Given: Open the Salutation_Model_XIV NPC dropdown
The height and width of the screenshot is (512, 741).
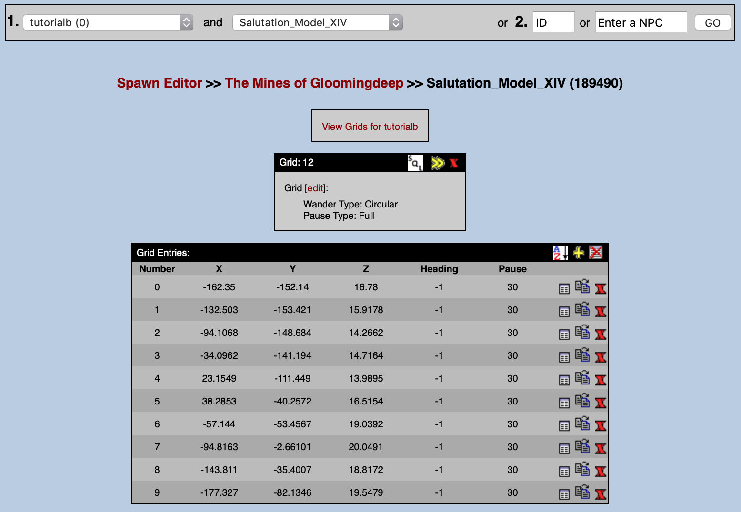Looking at the screenshot, I should (317, 22).
